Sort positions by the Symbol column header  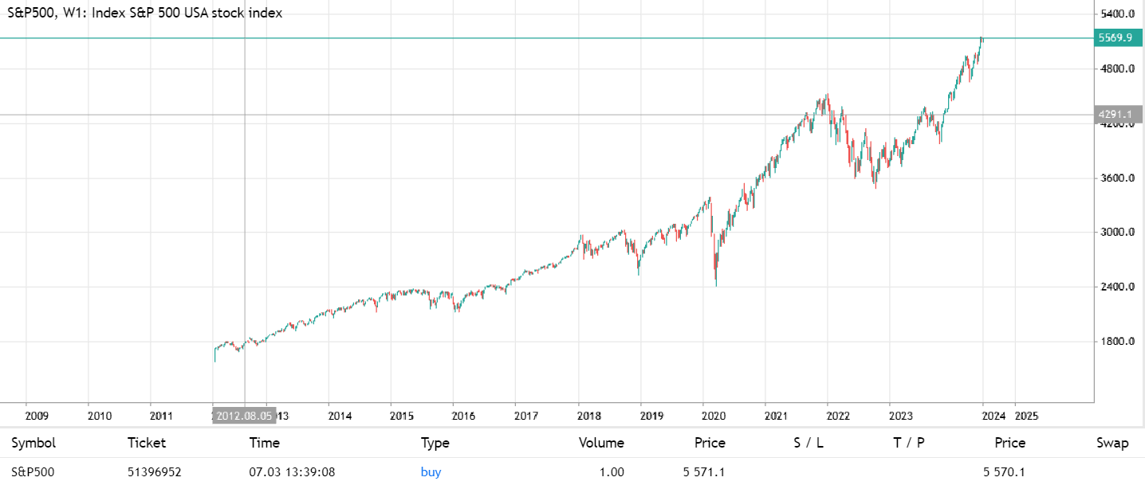[33, 444]
